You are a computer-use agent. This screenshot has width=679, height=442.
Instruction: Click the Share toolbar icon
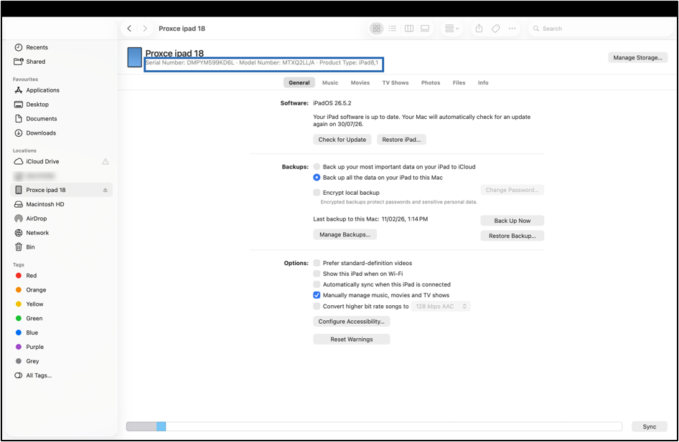pos(479,29)
